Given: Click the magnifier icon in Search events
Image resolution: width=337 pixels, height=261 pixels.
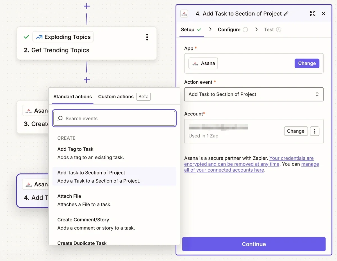Looking at the screenshot, I should [60, 119].
